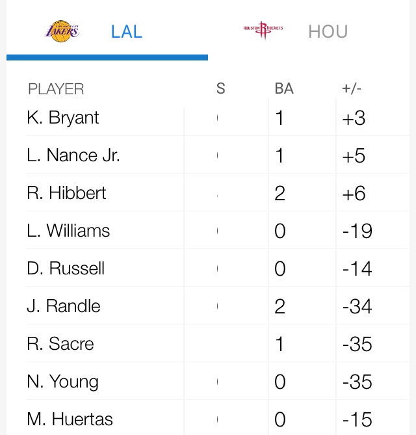Open L. Nance Jr. player row

pos(73,155)
